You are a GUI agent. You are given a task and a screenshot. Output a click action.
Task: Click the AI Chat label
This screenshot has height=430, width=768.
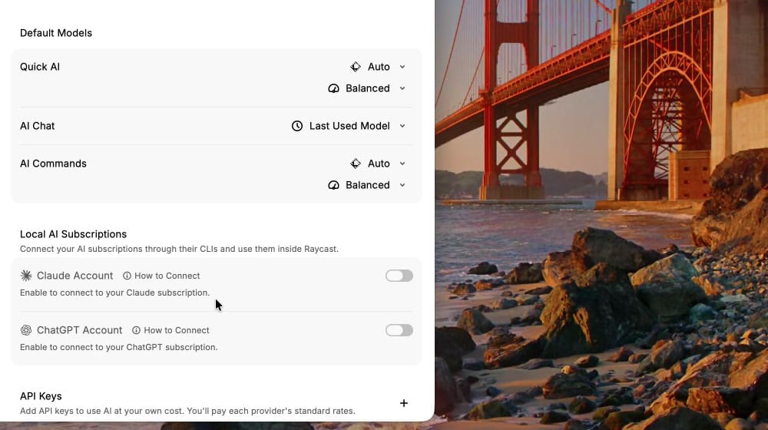pyautogui.click(x=37, y=126)
